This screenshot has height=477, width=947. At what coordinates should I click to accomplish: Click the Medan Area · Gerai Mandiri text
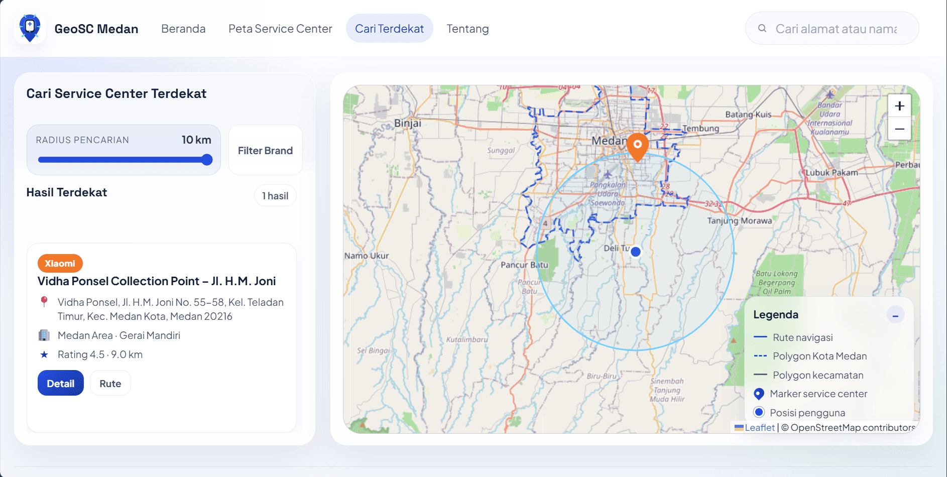point(119,335)
